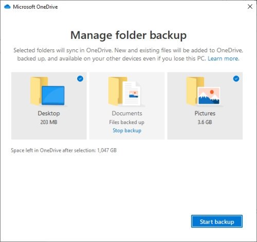The height and width of the screenshot is (242, 257).
Task: Close the Microsoft OneDrive dialog
Action: point(250,7)
